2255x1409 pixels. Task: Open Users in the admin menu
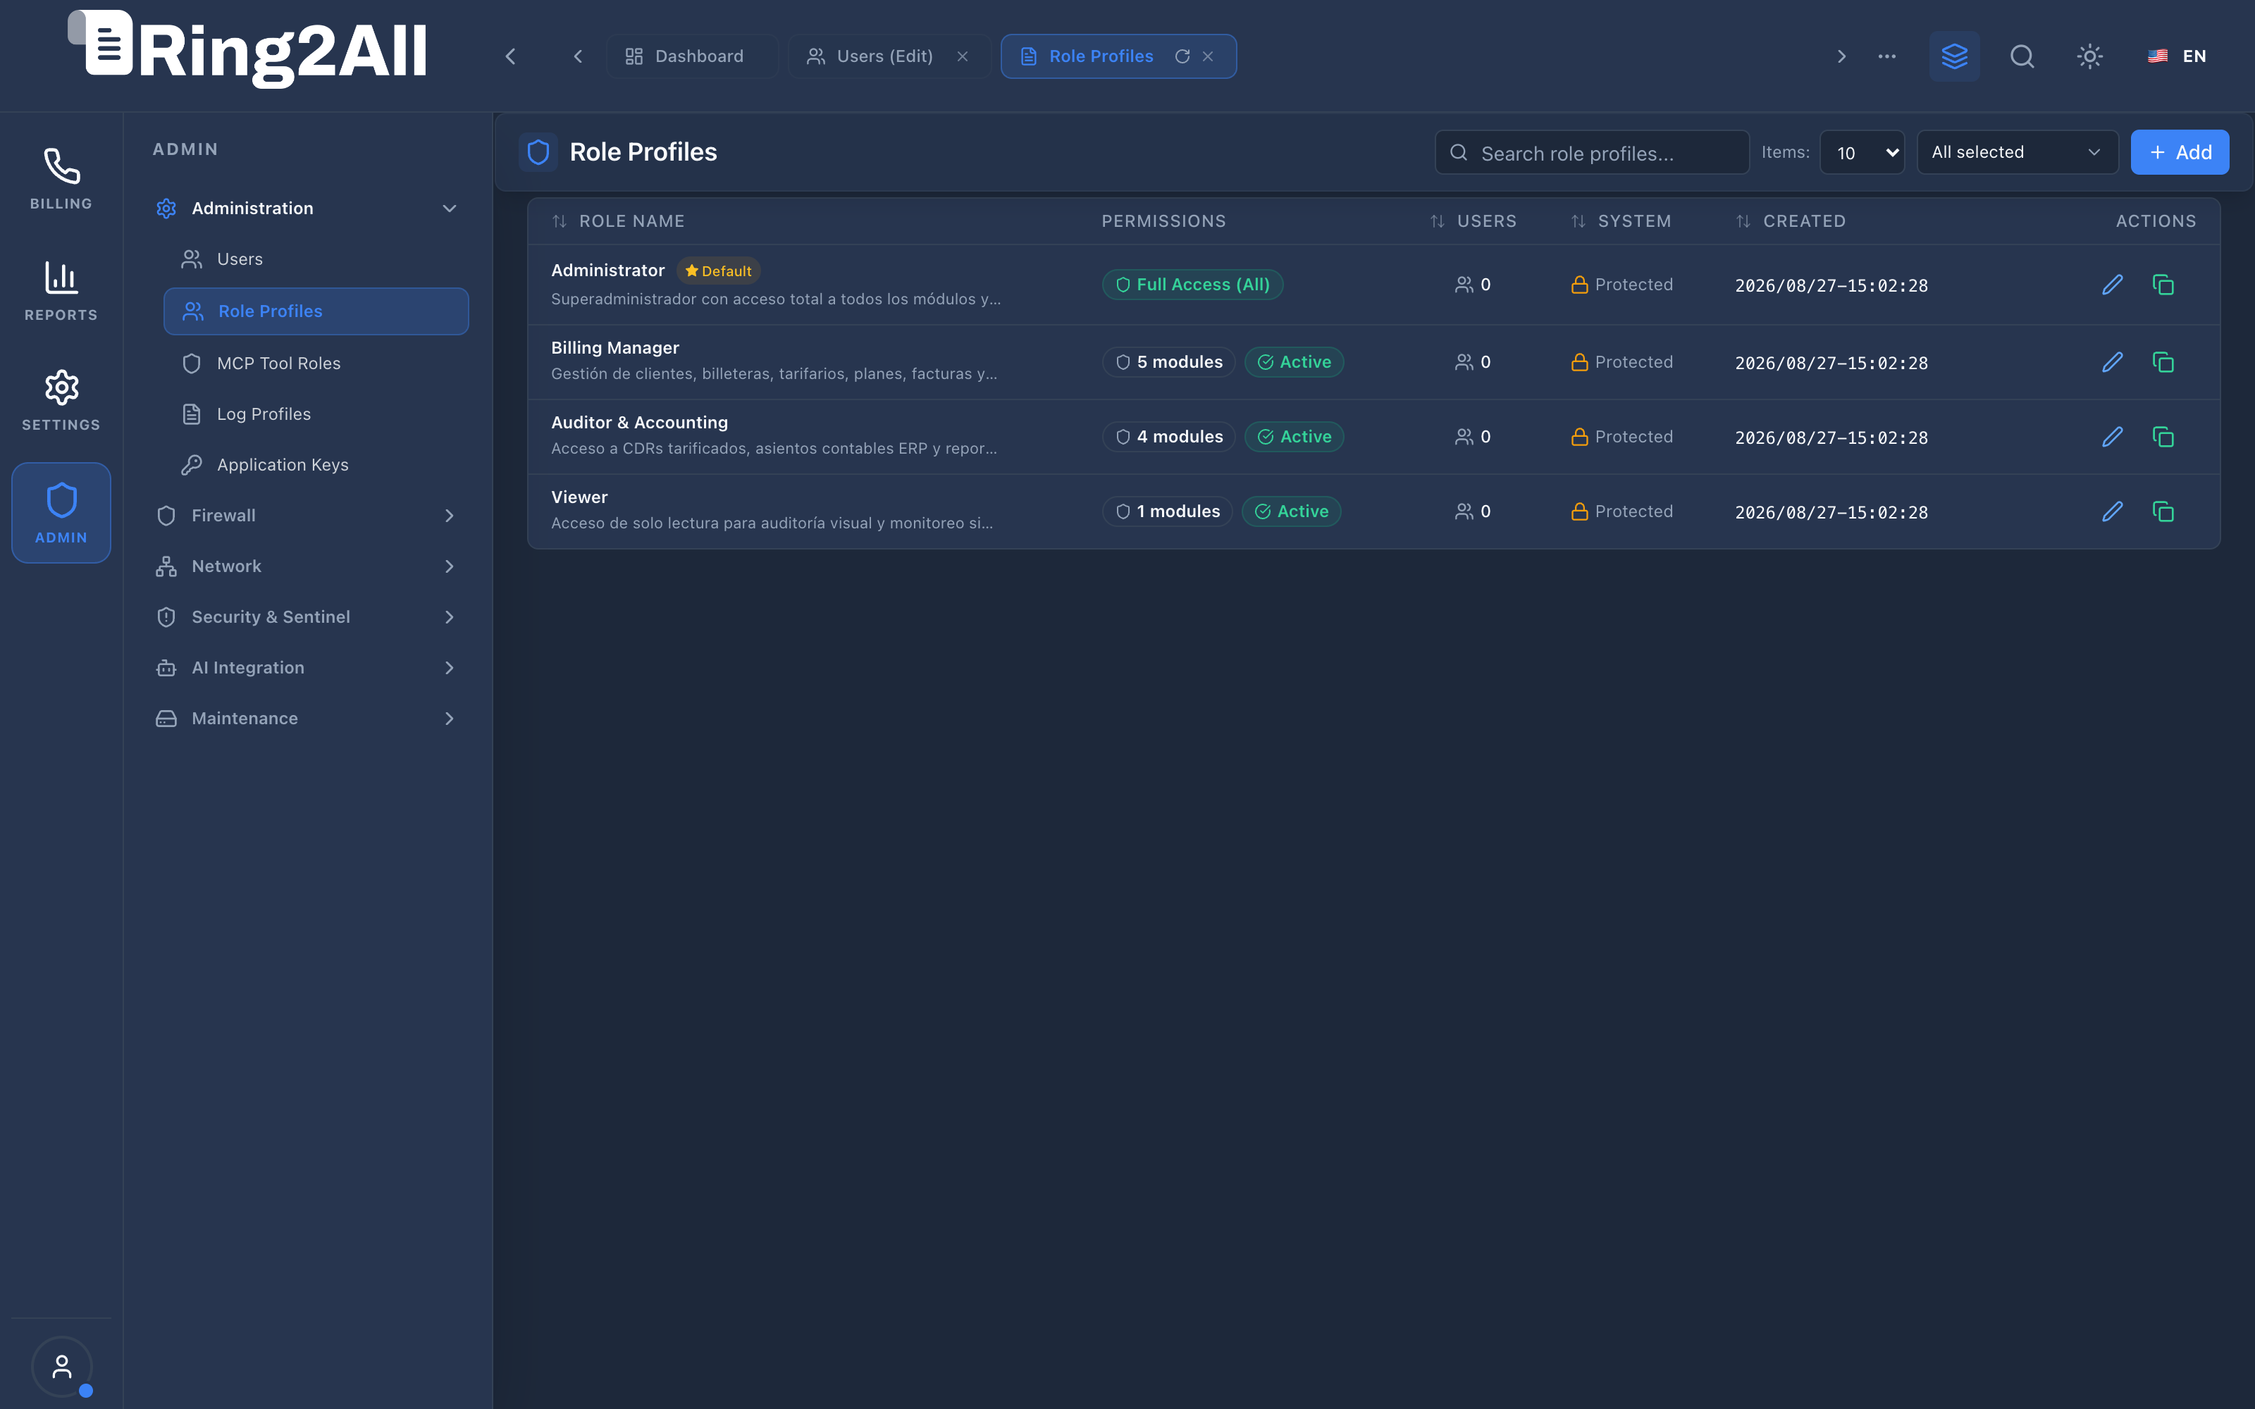[x=316, y=259]
